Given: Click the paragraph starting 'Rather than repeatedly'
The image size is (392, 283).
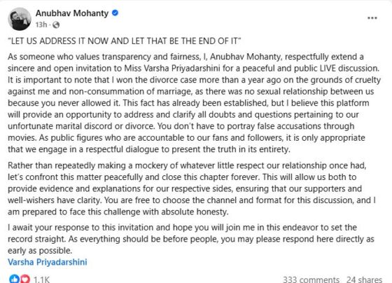Looking at the screenshot, I should pyautogui.click(x=192, y=188).
